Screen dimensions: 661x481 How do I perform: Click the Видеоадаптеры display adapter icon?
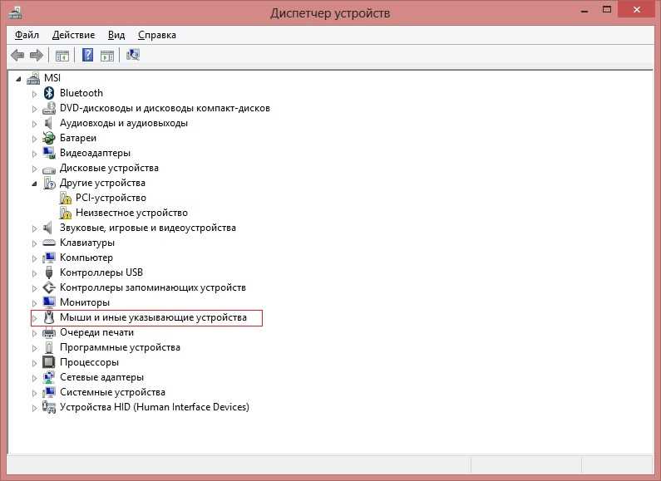tap(49, 153)
